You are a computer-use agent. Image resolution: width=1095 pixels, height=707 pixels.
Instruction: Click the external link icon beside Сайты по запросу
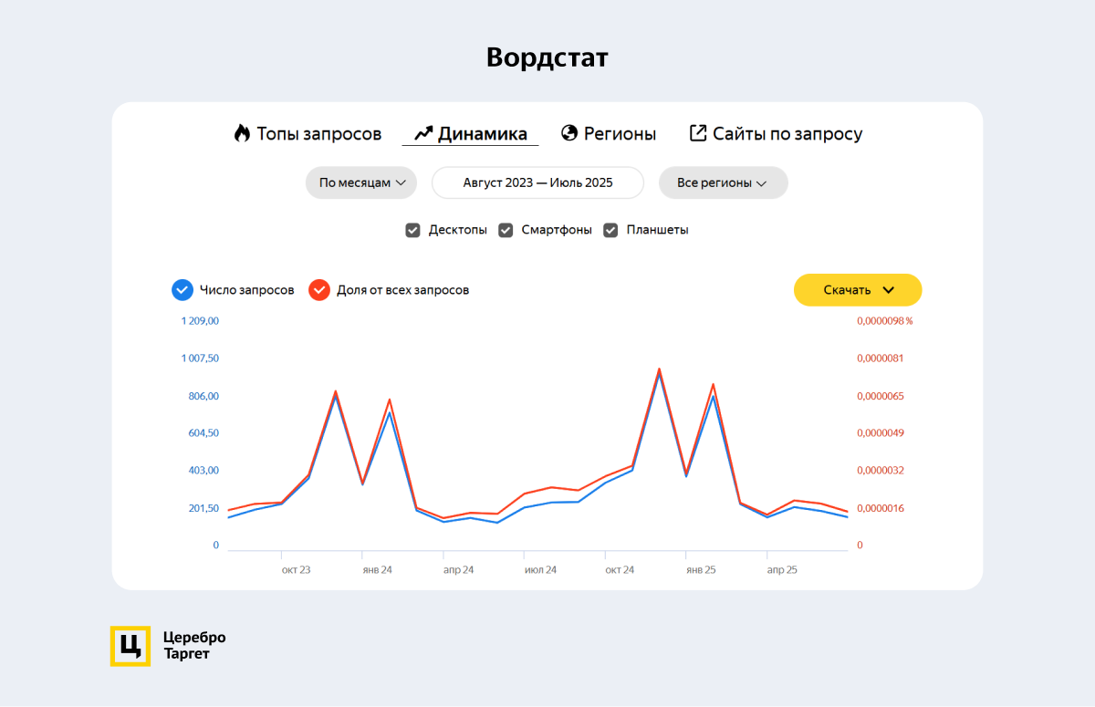(698, 133)
